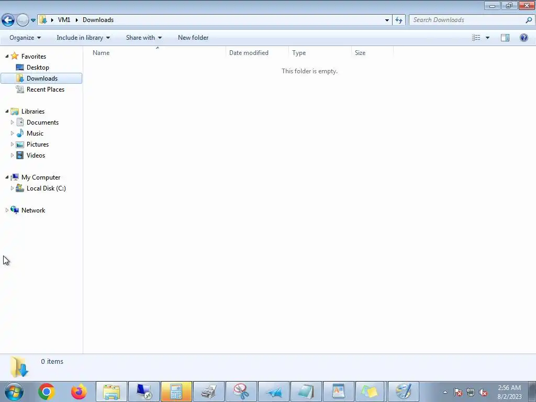Refresh the Downloads folder view
Screen dimensions: 536x402
pyautogui.click(x=398, y=20)
